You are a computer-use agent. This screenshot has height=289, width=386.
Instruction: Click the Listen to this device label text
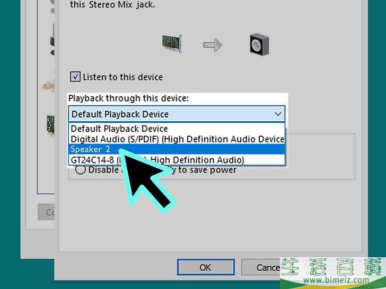click(122, 77)
